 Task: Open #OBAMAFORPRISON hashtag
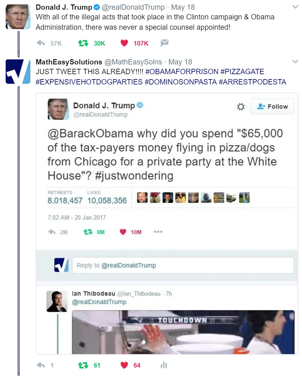[x=182, y=72]
